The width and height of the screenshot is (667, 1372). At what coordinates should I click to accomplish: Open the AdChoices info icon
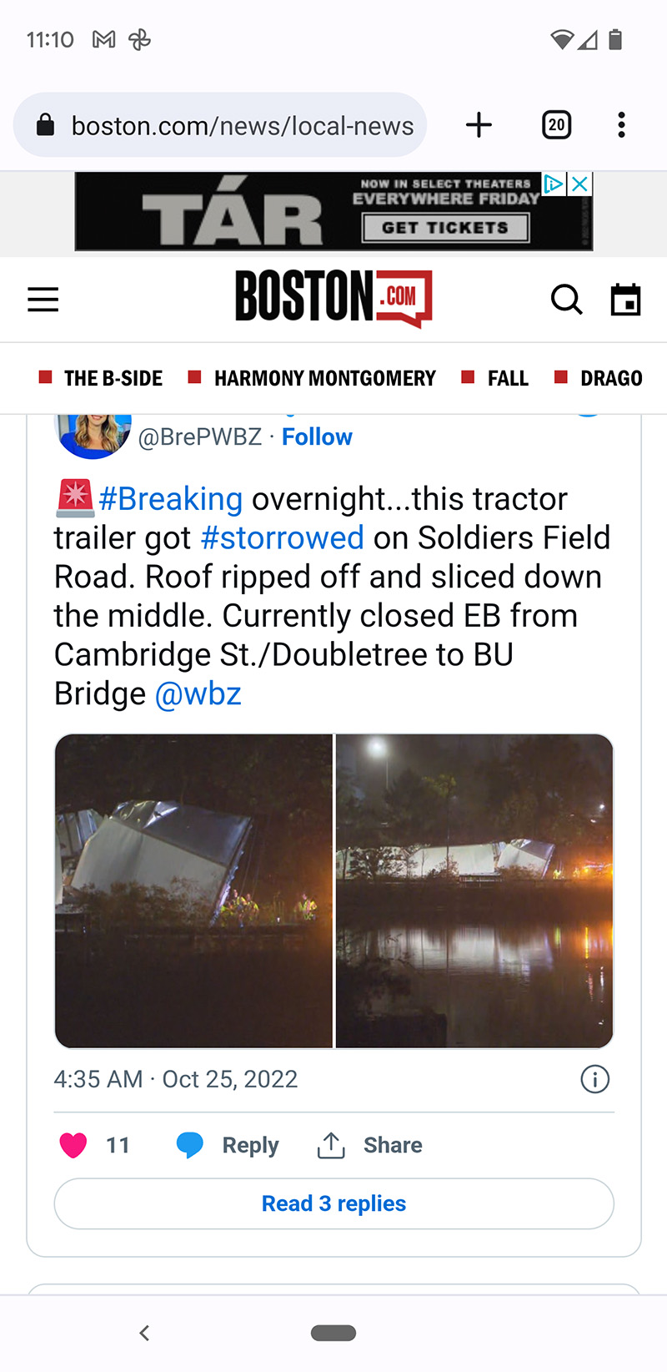pos(554,184)
